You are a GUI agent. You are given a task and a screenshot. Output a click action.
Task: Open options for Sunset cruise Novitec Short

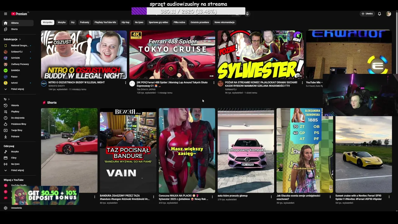(x=389, y=197)
